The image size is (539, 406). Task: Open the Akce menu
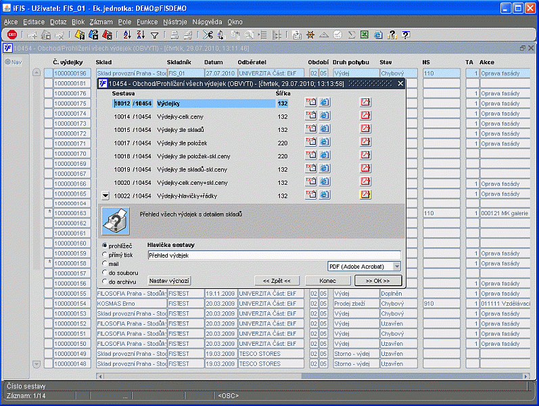click(11, 22)
